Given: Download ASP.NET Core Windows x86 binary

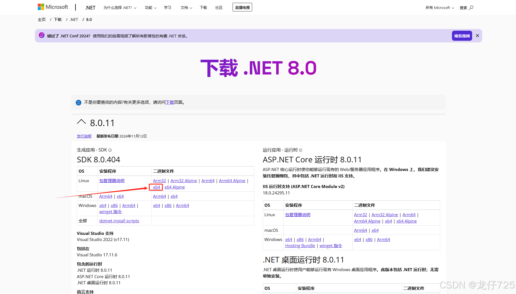Looking at the screenshot, I should pyautogui.click(x=369, y=240).
